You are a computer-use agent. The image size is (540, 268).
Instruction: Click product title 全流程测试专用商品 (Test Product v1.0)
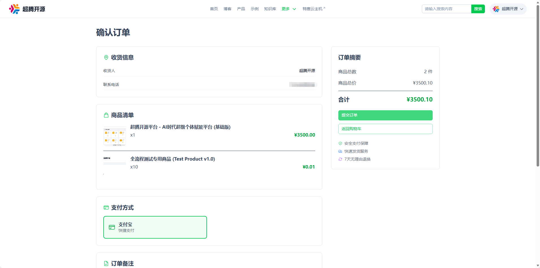click(173, 159)
